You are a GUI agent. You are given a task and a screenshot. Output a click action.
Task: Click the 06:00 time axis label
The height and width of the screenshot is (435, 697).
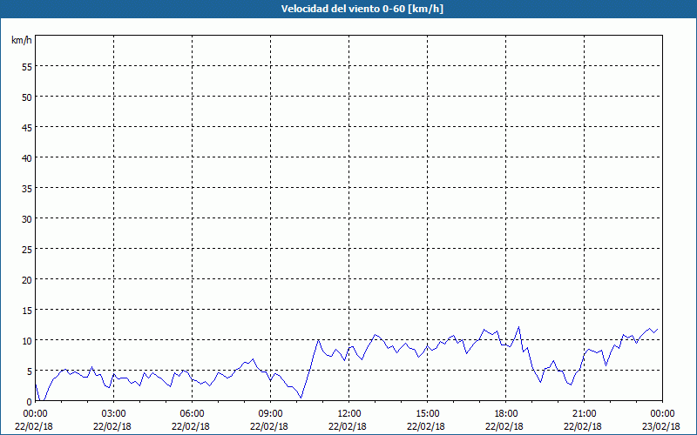click(192, 414)
